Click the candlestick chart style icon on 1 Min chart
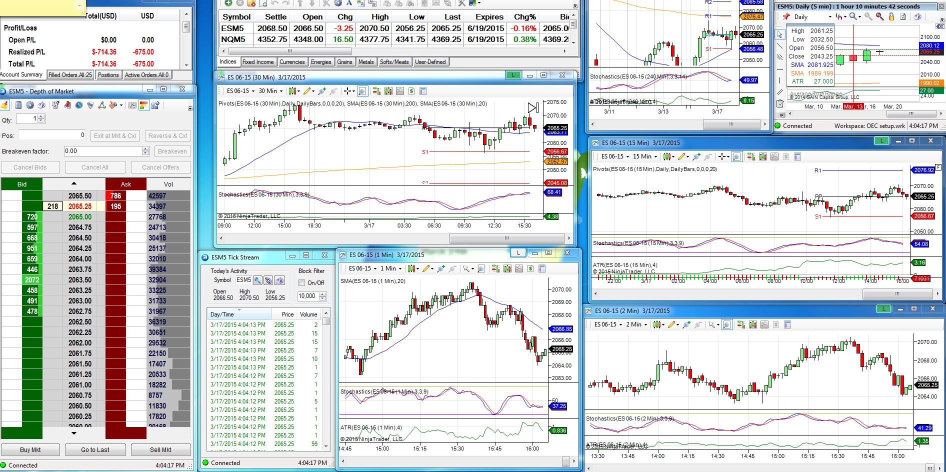 pos(411,268)
